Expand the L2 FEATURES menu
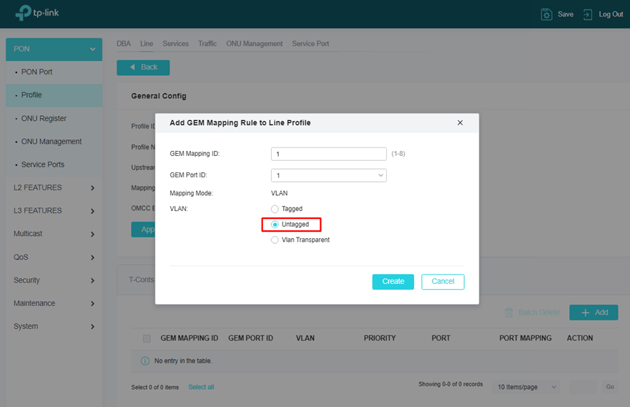This screenshot has height=407, width=630. point(54,187)
